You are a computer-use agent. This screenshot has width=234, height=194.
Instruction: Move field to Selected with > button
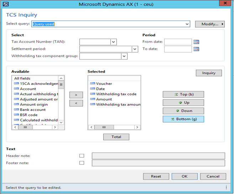pos(76,95)
